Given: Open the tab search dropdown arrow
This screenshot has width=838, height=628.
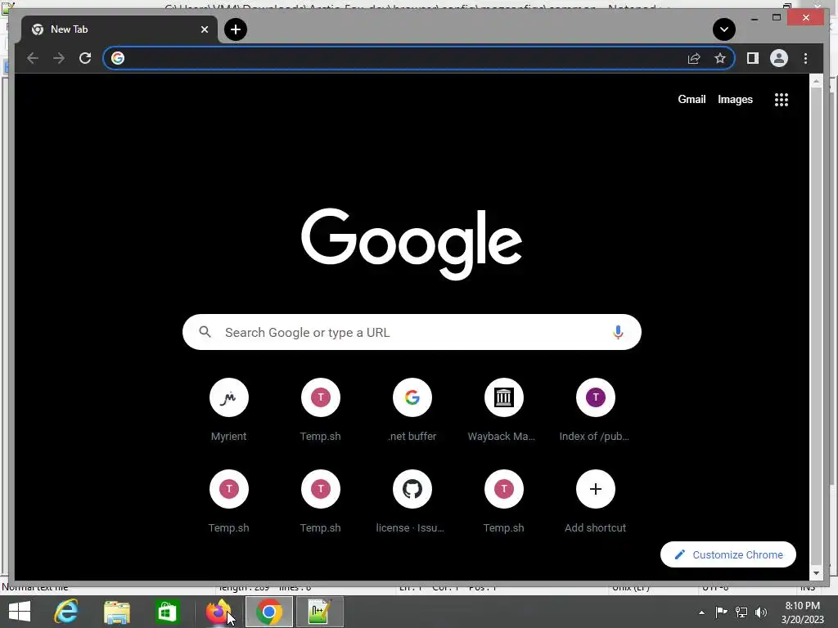Looking at the screenshot, I should (724, 29).
